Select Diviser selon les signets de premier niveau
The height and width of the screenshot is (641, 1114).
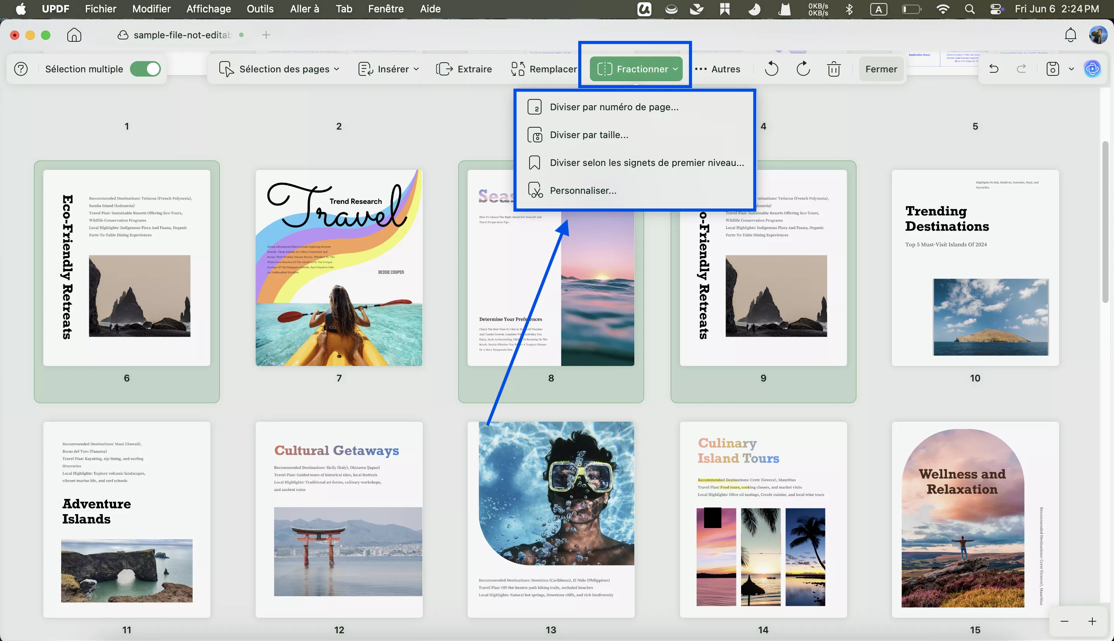(x=636, y=163)
